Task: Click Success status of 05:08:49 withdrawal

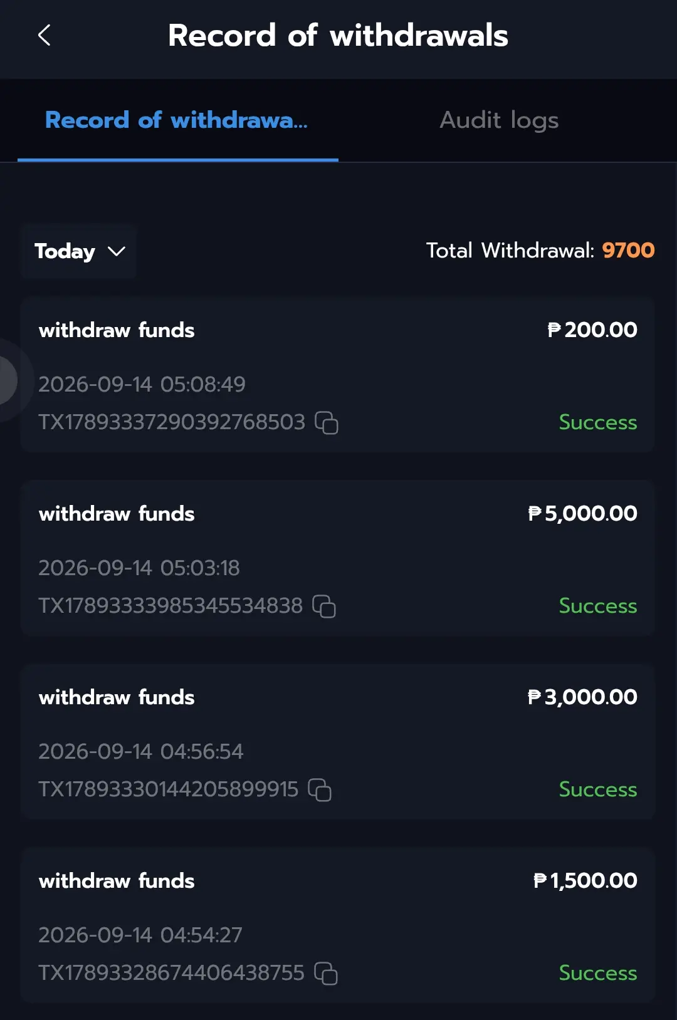Action: click(598, 422)
